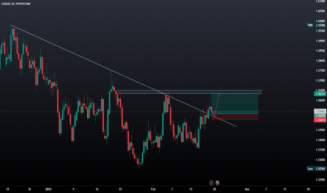Click the grey current price tag on axis
This screenshot has width=327, height=193.
[320, 111]
